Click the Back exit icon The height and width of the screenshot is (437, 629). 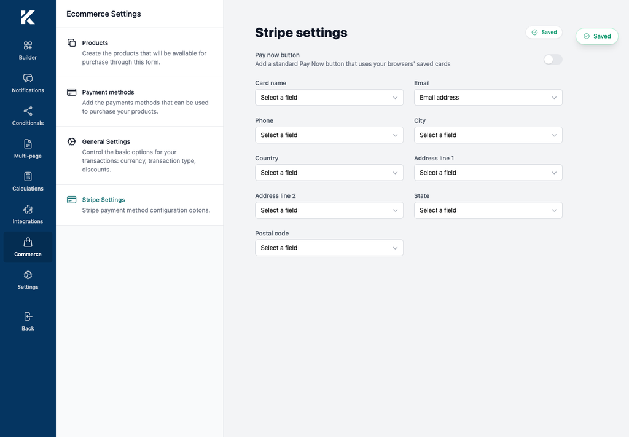pos(28,317)
